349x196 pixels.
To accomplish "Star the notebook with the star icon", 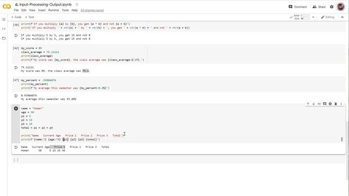I will point(77,4).
